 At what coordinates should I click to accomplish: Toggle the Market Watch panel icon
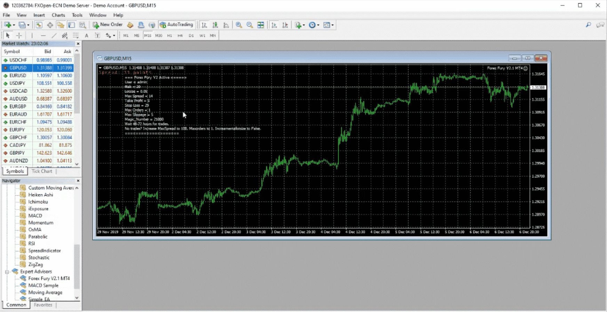[x=39, y=25]
